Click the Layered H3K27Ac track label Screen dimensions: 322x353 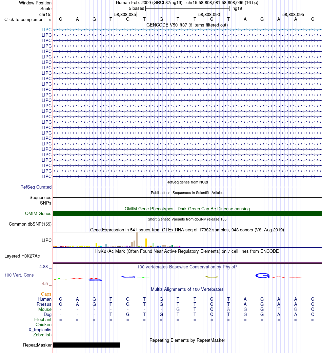click(22, 256)
